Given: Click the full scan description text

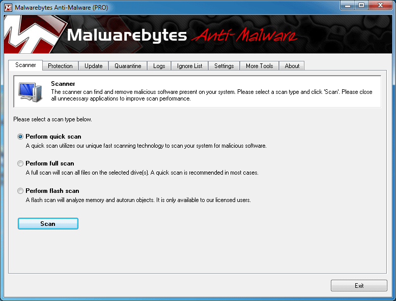Looking at the screenshot, I should click(x=142, y=173).
